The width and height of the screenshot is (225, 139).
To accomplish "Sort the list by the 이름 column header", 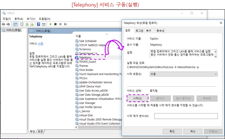I will [78, 36].
